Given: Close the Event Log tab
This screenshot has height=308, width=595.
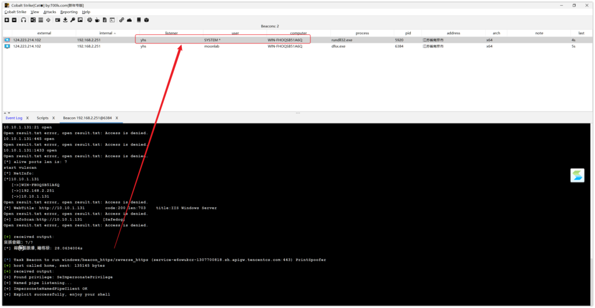Looking at the screenshot, I should click(x=27, y=118).
